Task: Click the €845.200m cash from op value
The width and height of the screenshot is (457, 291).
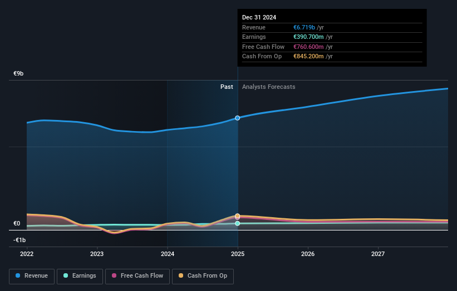Action: [308, 57]
